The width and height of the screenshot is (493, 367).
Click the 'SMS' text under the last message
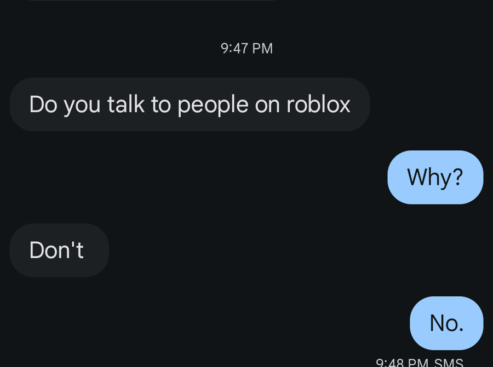click(449, 363)
